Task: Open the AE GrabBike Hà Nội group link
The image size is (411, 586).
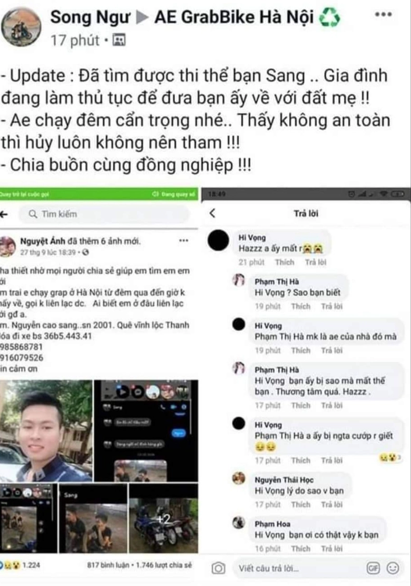Action: pos(234,17)
